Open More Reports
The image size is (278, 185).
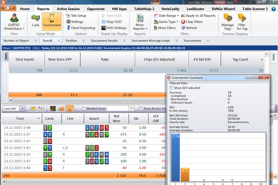pyautogui.click(x=140, y=22)
